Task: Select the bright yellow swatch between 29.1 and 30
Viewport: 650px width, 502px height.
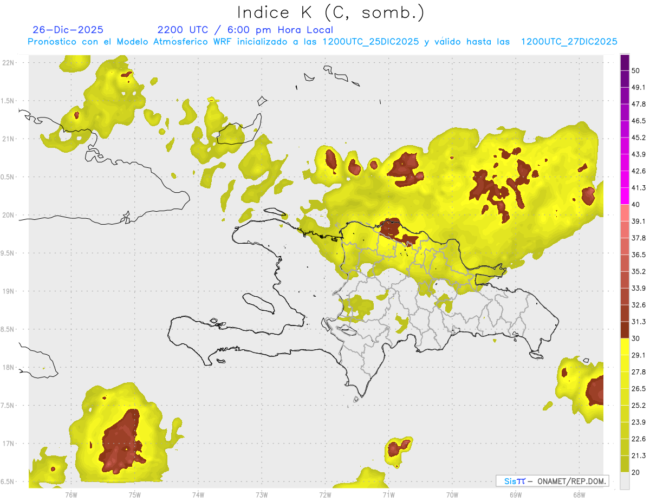Action: (625, 347)
